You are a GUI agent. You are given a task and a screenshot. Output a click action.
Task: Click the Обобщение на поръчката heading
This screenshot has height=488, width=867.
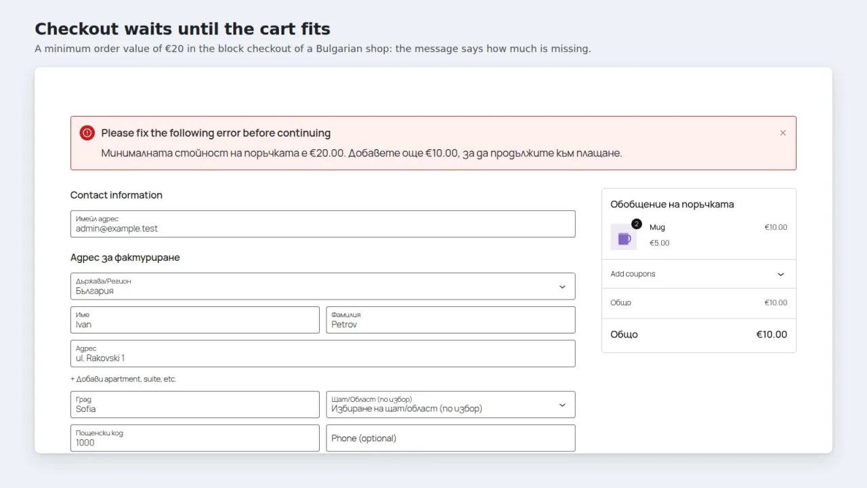click(672, 204)
